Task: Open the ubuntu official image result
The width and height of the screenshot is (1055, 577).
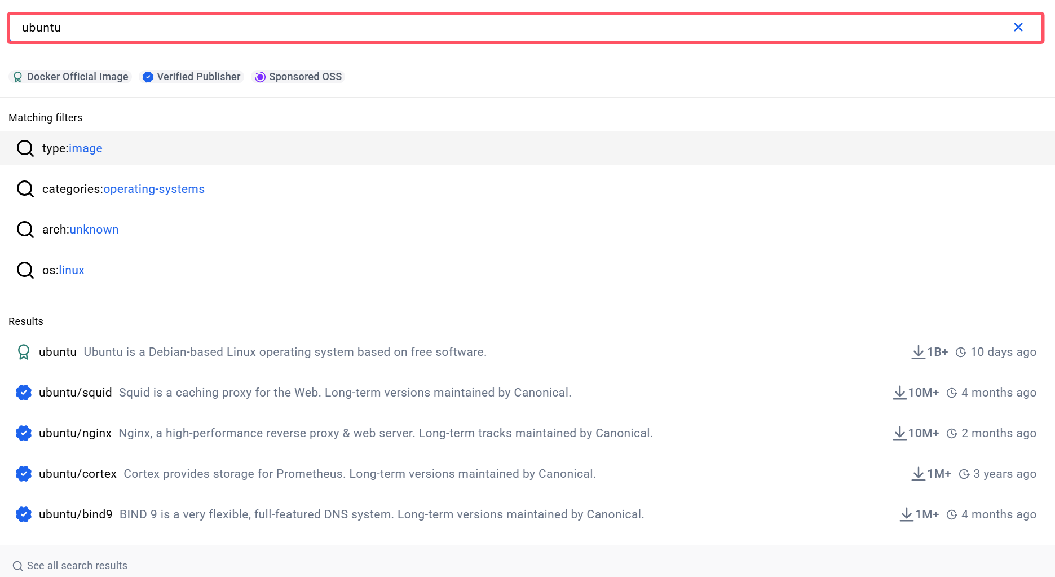Action: [x=58, y=352]
